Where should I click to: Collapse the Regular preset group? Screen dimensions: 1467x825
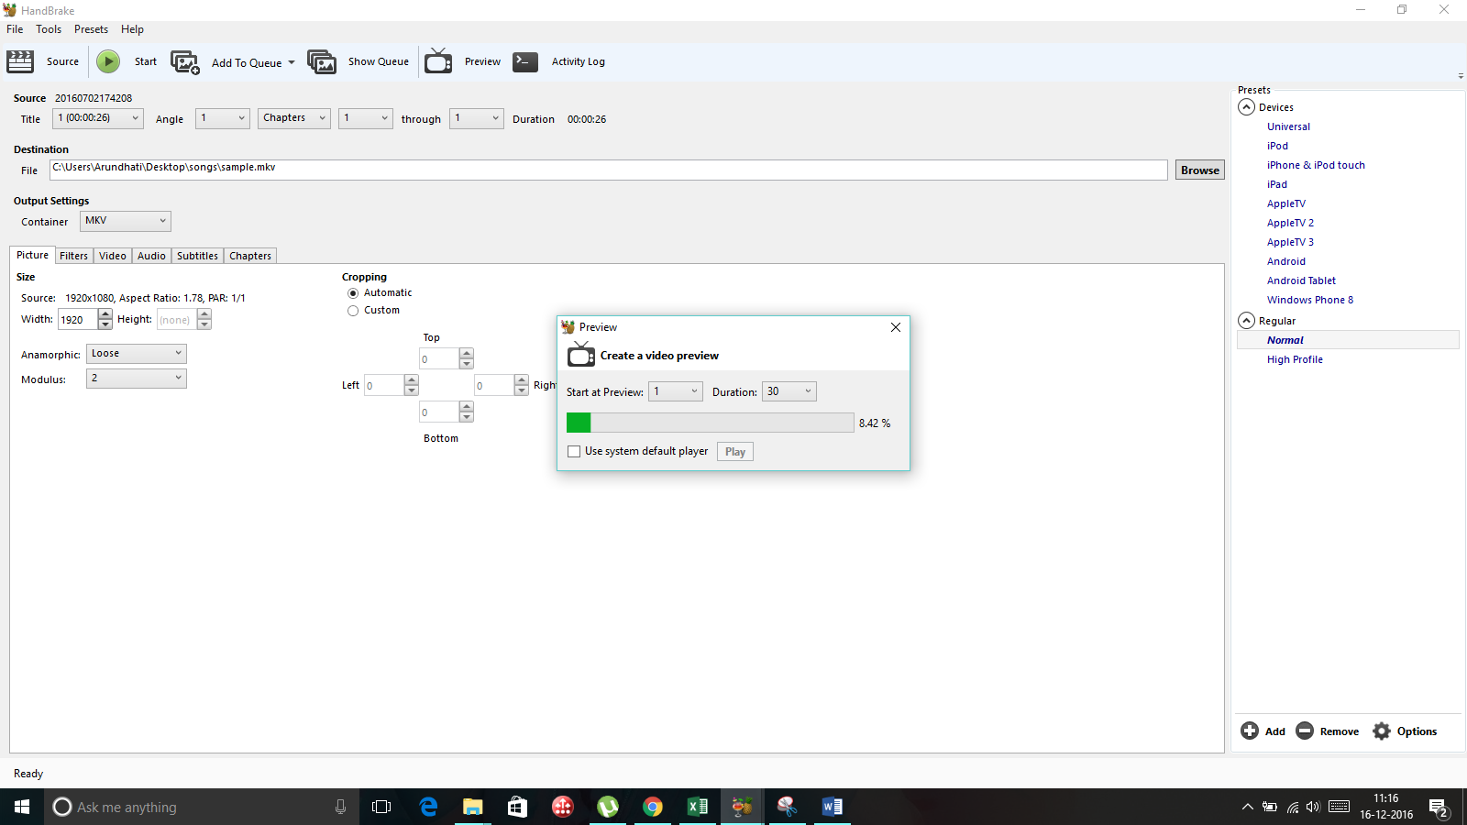(x=1247, y=321)
